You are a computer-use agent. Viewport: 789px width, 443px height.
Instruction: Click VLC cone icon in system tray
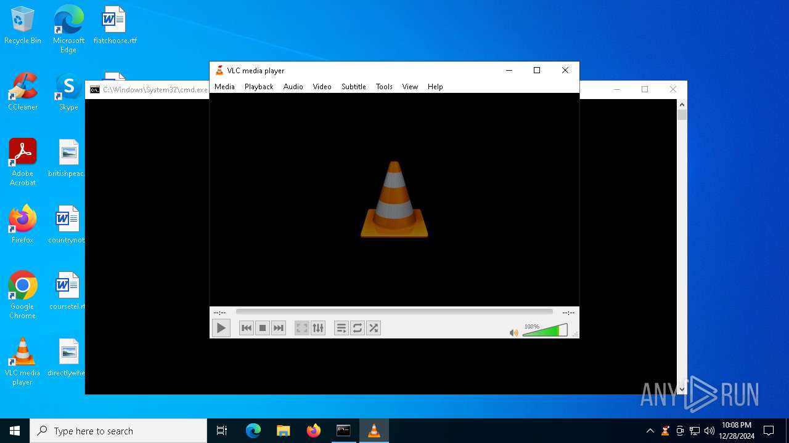point(665,431)
